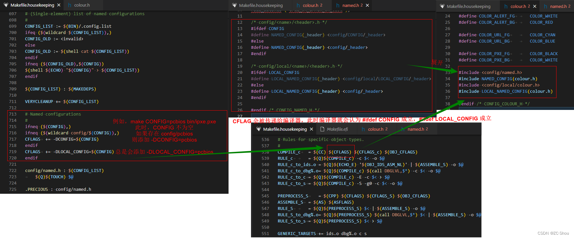Click the line '#define COLOR_URL_FG COLOR_CYAN'

(x=507, y=35)
